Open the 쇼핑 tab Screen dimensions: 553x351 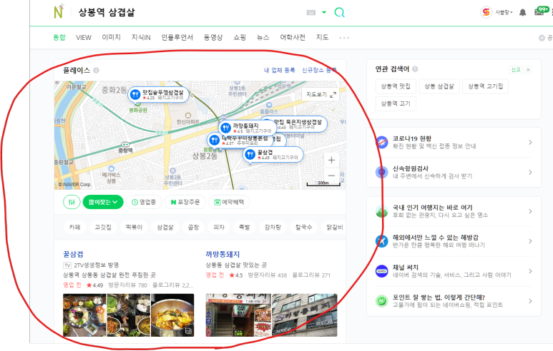click(x=240, y=37)
